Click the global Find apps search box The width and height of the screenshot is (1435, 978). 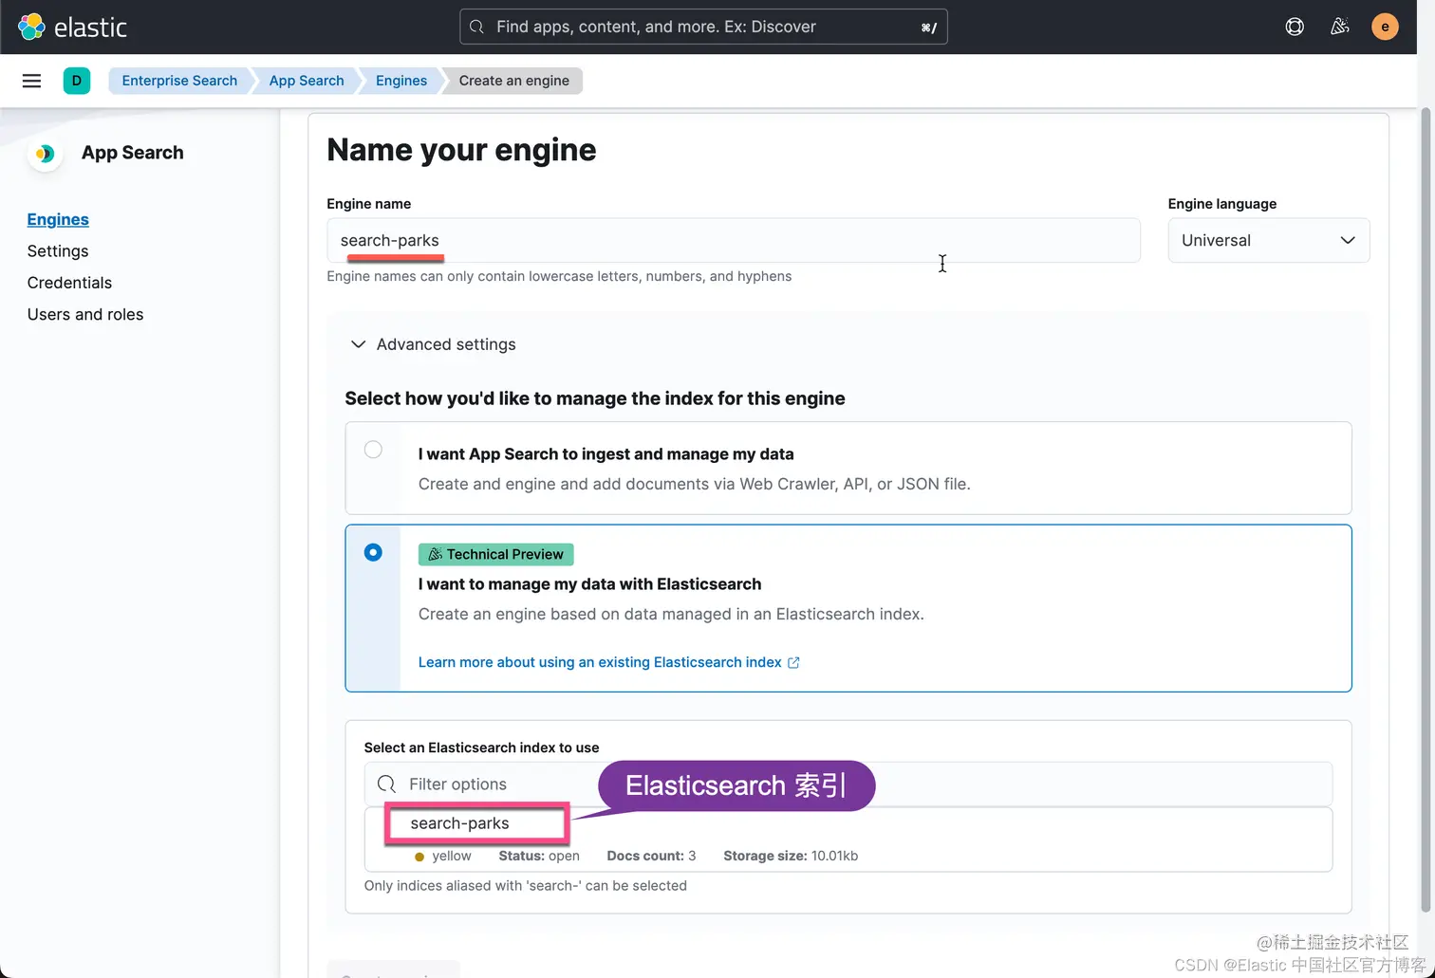click(703, 27)
